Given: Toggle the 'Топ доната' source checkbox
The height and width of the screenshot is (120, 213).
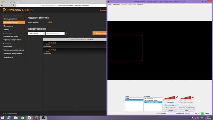Looking at the screenshot, I should tap(145, 99).
